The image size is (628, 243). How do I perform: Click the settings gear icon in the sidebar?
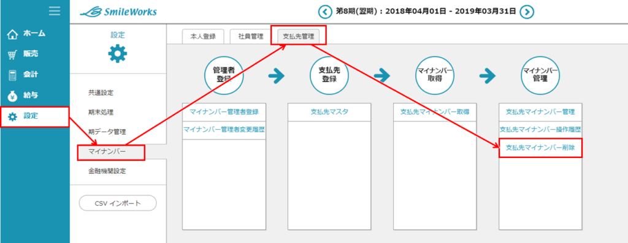[13, 117]
